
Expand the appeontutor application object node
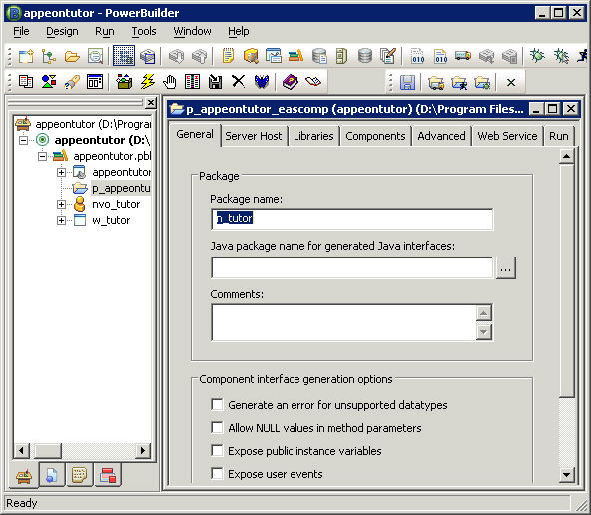click(61, 173)
